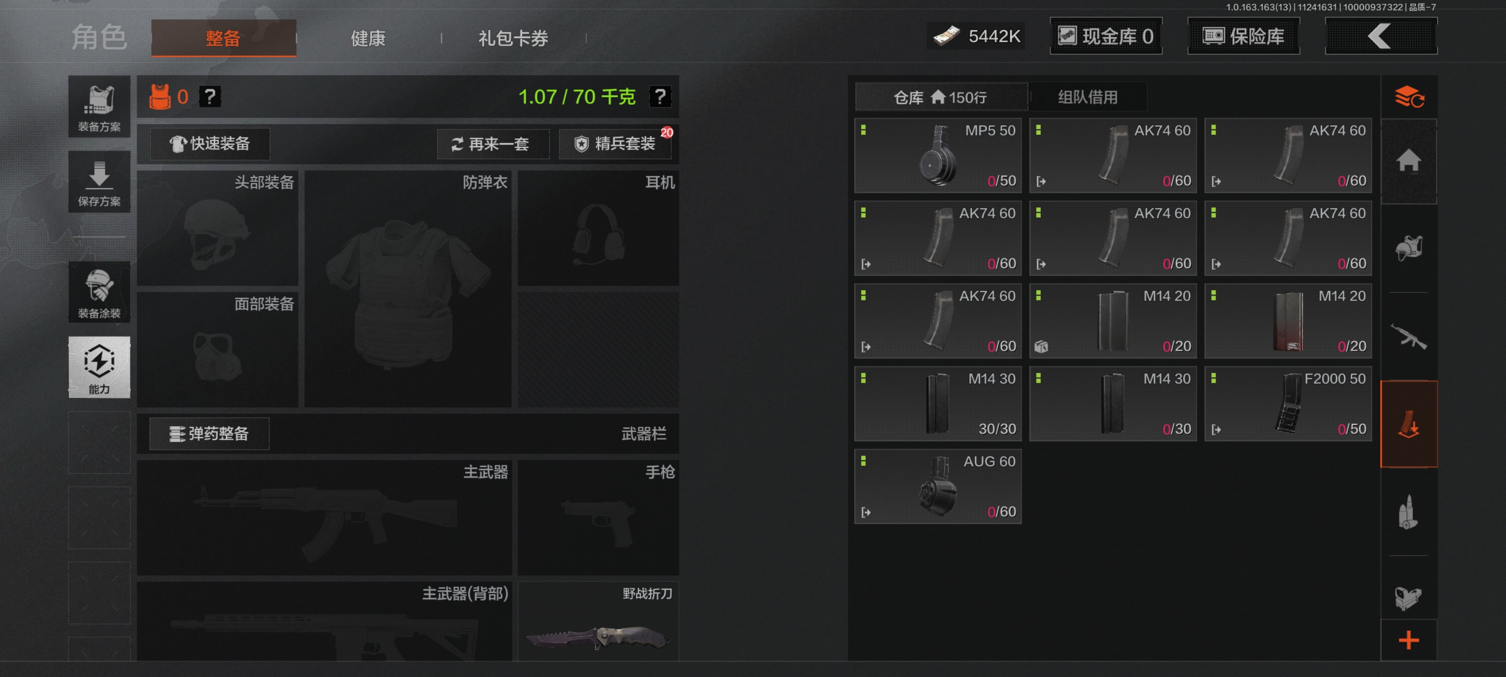The height and width of the screenshot is (677, 1506).
Task: Click the 快速装备 quick equip button
Action: [x=210, y=143]
